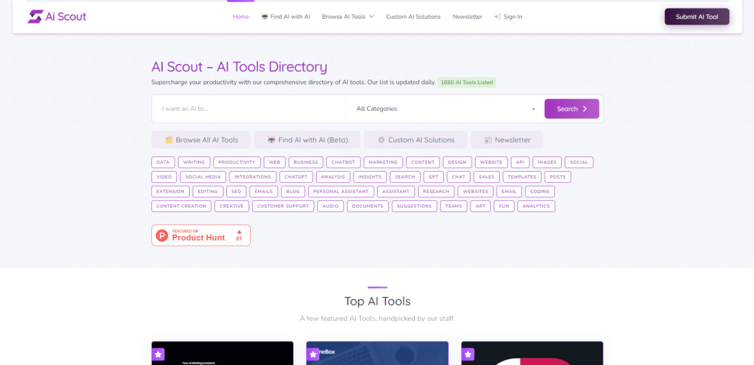Expand the Browse AI Tools menu
The image size is (754, 365).
coord(348,17)
